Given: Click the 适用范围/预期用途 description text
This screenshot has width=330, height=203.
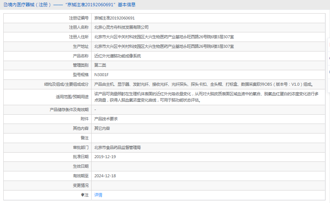Looking at the screenshot, I should click(x=206, y=97).
